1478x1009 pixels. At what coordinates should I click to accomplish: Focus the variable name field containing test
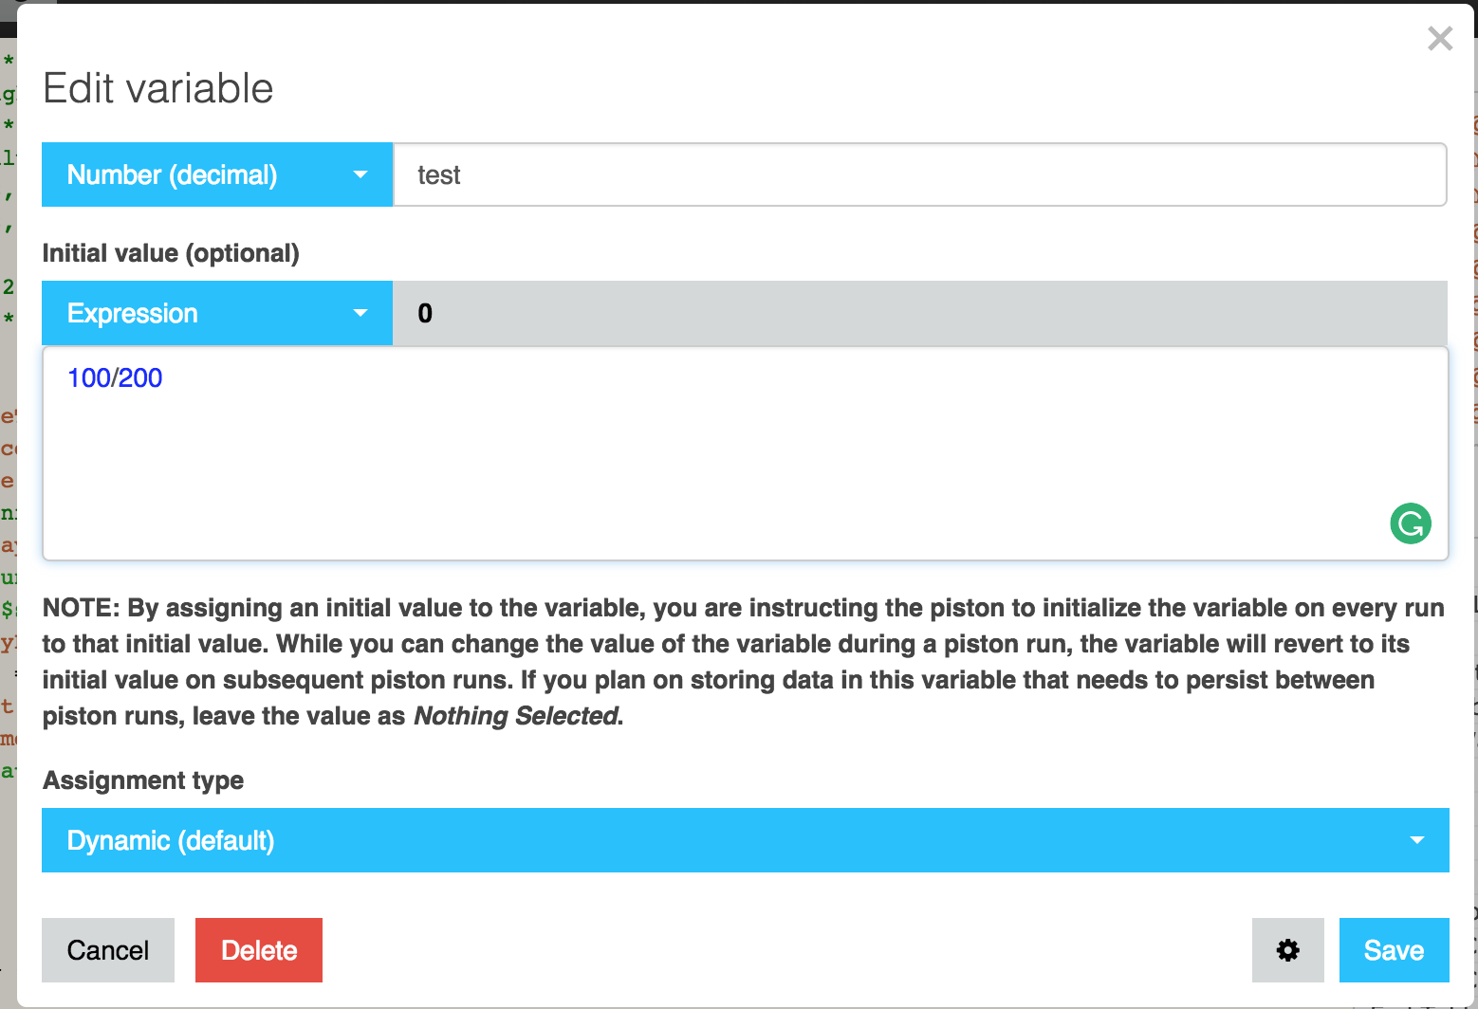point(920,174)
